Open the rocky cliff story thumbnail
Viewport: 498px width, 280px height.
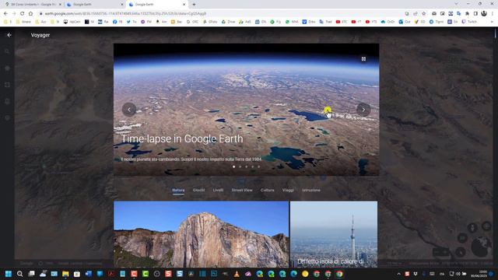202,234
